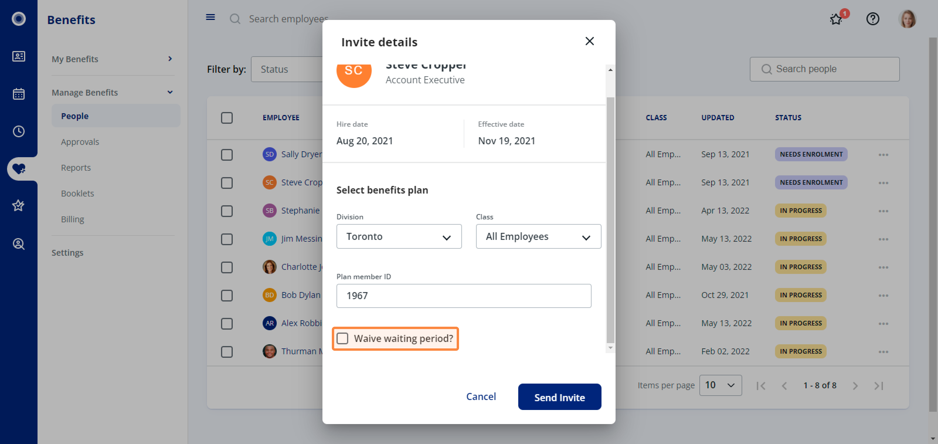
Task: Open the employee ID card sidebar icon
Action: point(18,57)
